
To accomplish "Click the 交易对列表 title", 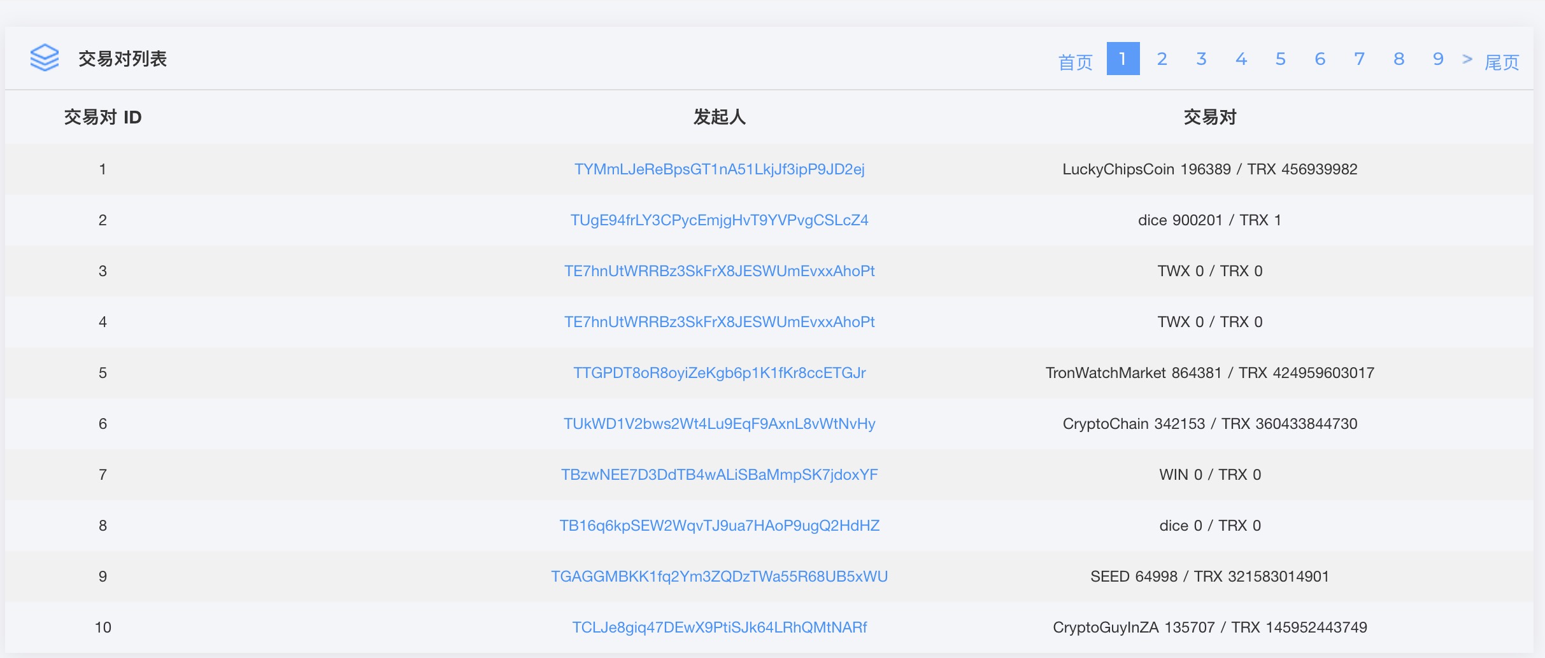I will (122, 59).
